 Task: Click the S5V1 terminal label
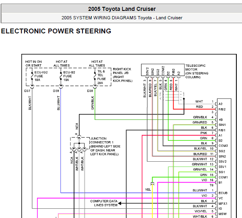(x=222, y=167)
